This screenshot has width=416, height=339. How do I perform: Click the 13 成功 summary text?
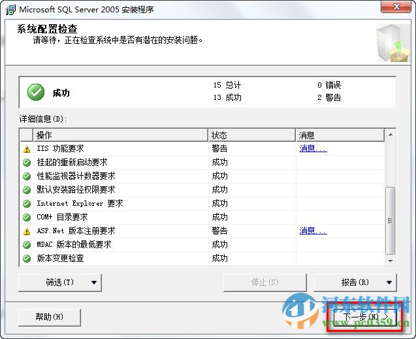(227, 97)
